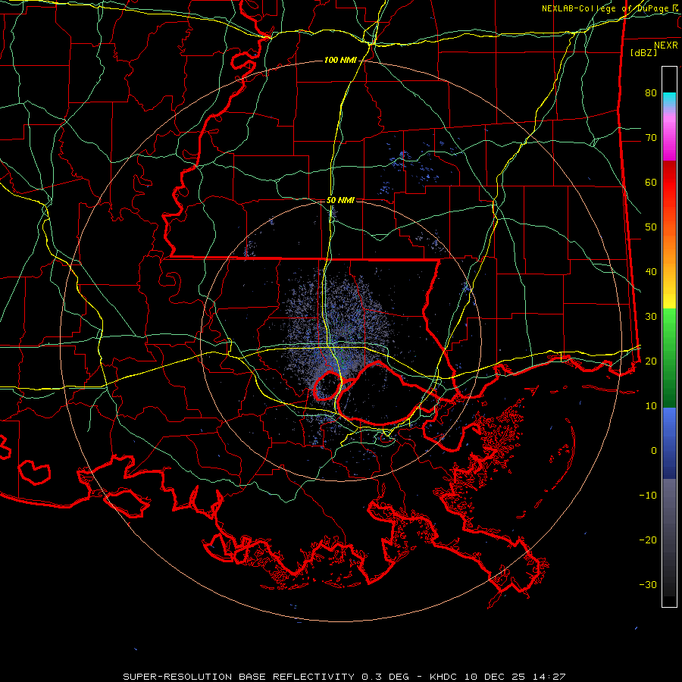
Task: Click the NEXR label above the color bar
Action: [666, 45]
